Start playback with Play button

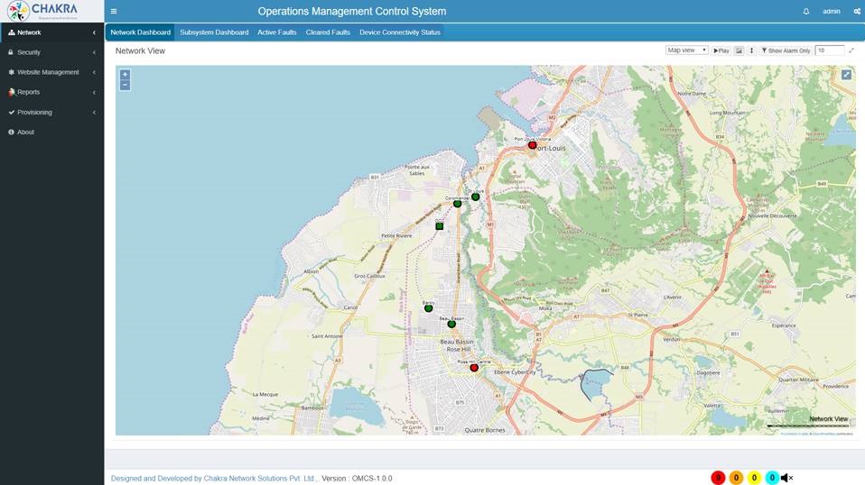721,50
